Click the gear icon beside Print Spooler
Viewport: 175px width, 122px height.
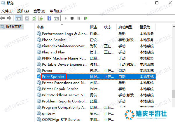click(x=39, y=76)
